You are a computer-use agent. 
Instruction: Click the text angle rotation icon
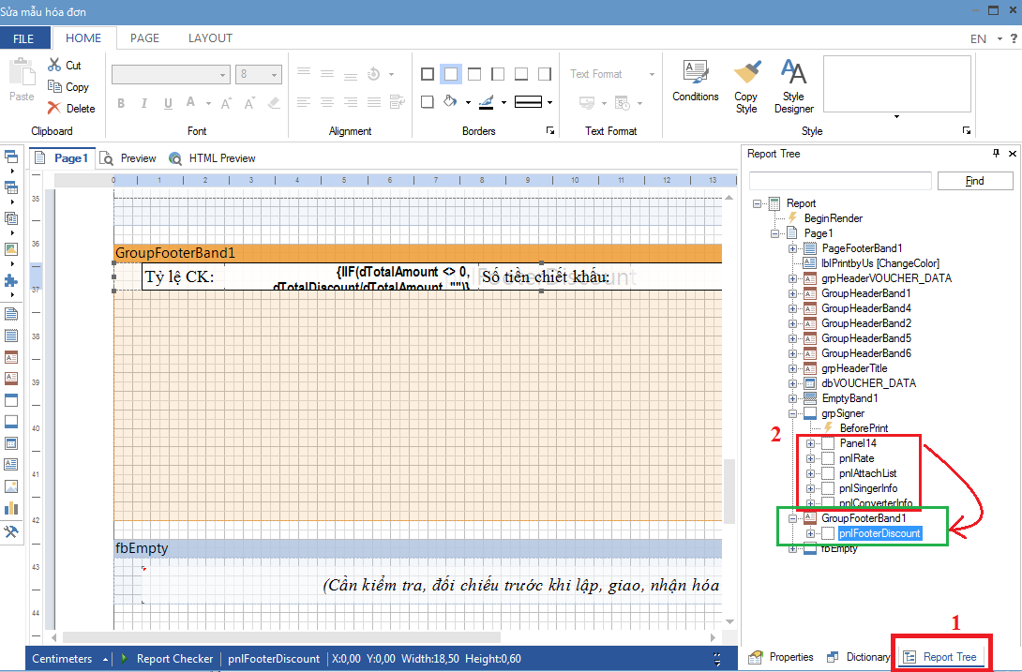pyautogui.click(x=373, y=74)
